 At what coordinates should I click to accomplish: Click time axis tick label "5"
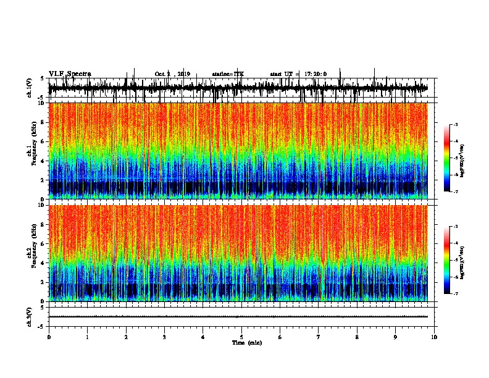pyautogui.click(x=241, y=337)
